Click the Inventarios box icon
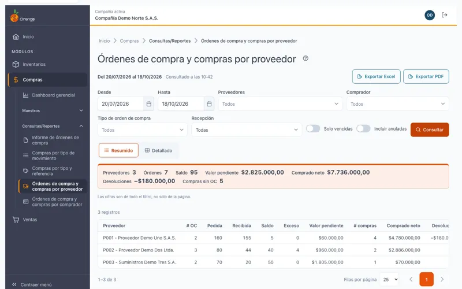This screenshot has height=289, width=462. tap(16, 64)
